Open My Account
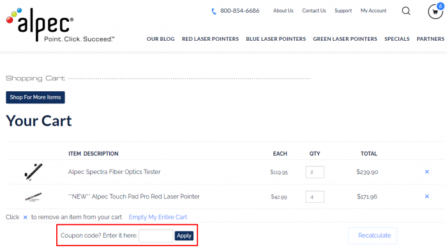 pyautogui.click(x=374, y=11)
